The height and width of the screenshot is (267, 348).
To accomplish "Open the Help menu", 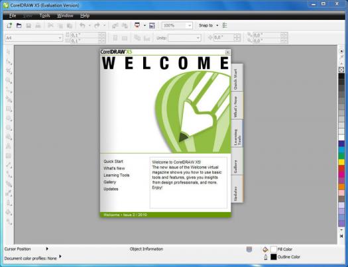I will tap(85, 15).
